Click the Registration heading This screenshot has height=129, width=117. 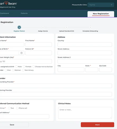point(7,22)
